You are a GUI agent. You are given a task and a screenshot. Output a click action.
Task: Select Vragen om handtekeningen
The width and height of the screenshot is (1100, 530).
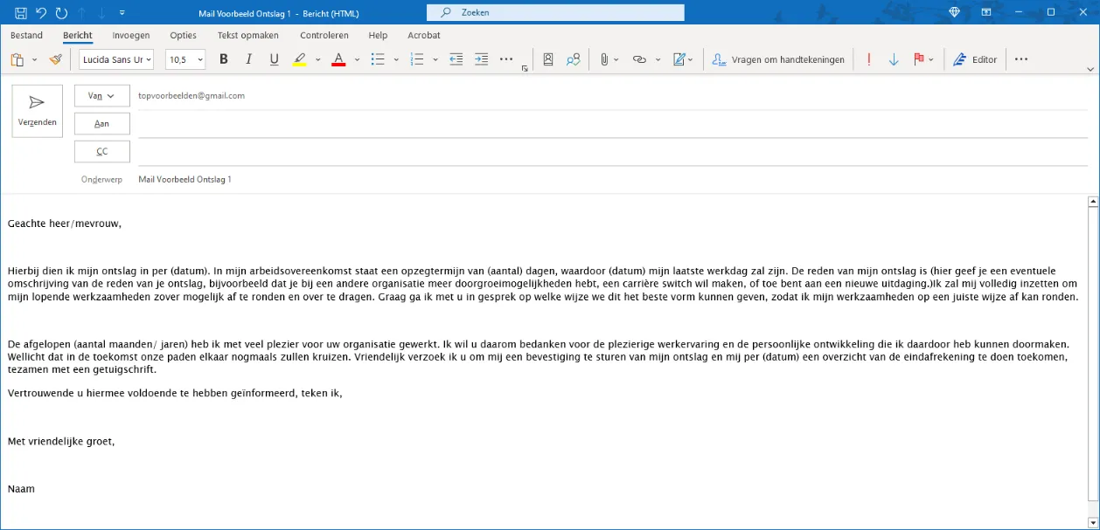click(785, 59)
